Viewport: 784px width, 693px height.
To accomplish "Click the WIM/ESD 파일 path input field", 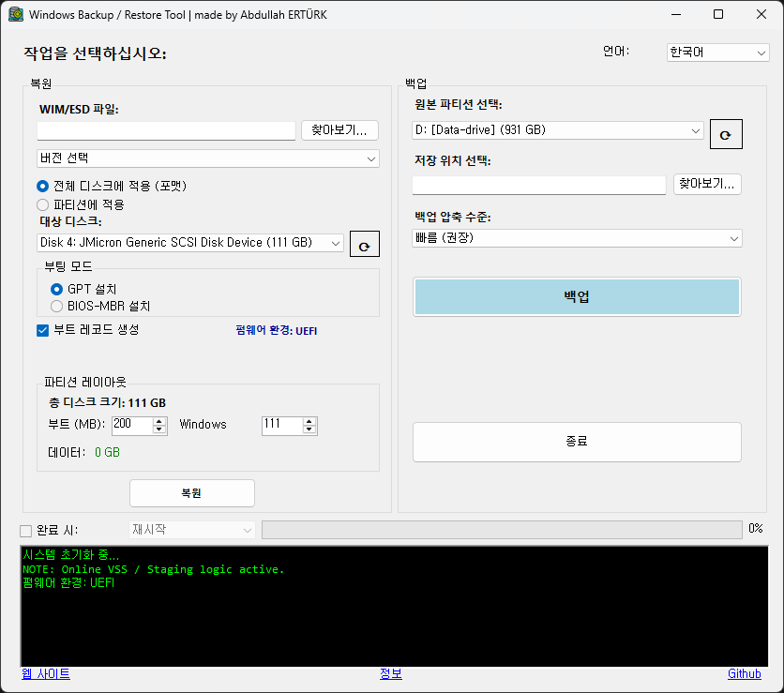I will pos(167,131).
